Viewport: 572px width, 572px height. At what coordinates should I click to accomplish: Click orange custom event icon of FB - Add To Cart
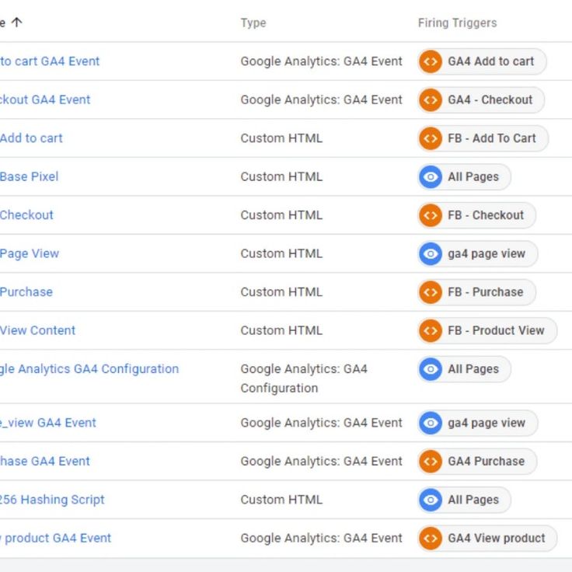(x=431, y=138)
